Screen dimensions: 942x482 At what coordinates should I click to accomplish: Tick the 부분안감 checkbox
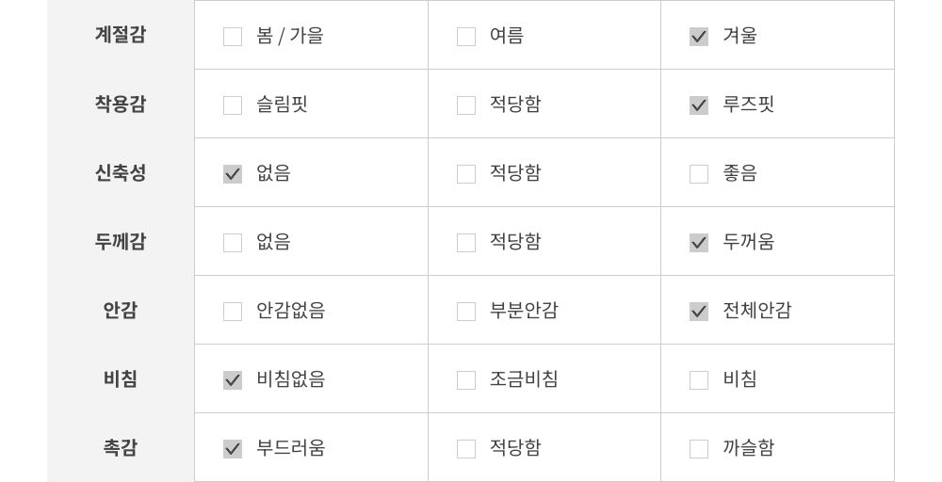pyautogui.click(x=466, y=312)
